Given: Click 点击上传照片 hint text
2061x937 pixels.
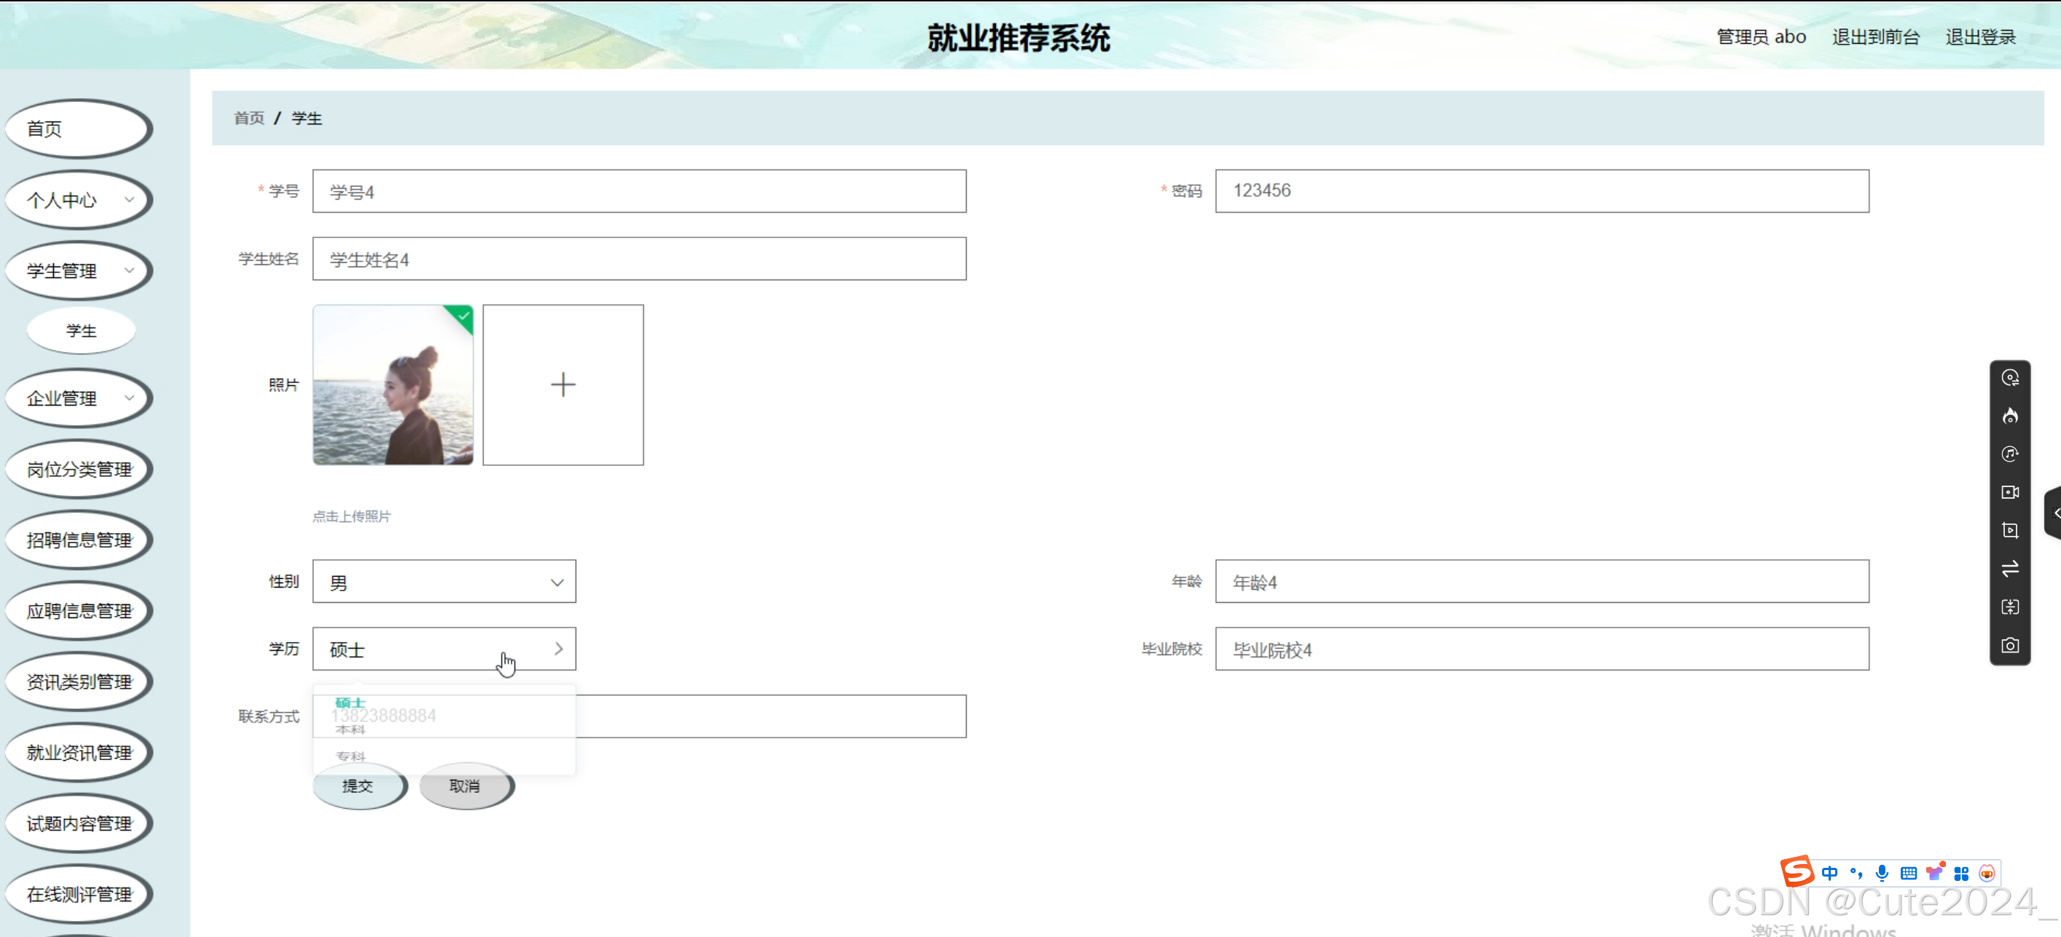Looking at the screenshot, I should point(351,516).
